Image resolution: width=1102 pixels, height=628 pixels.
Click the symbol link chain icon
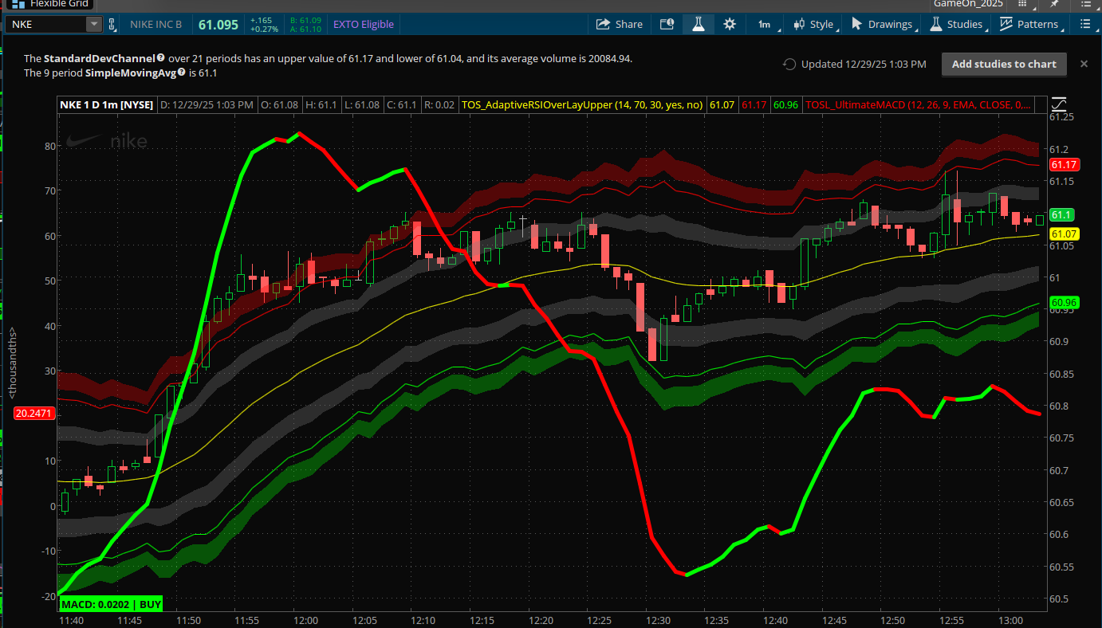click(x=112, y=24)
